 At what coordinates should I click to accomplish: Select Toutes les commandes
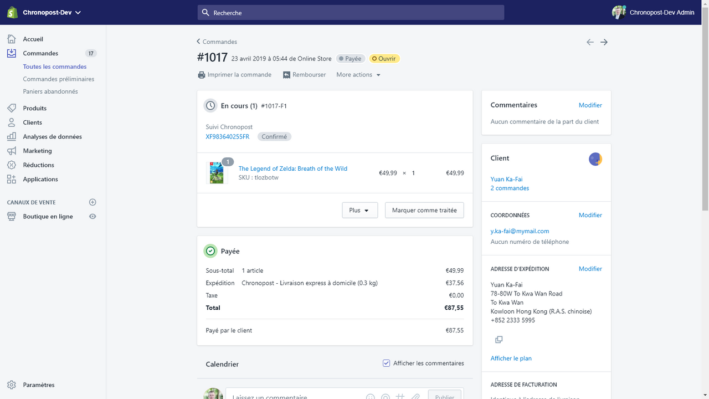55,66
